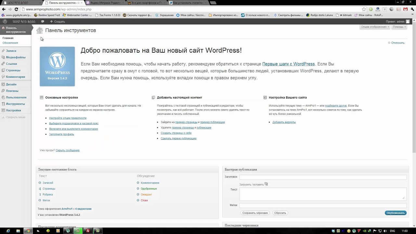Viewport: 416px width, 234px height.
Task: Open Добавить виджеты link
Action: point(284,122)
